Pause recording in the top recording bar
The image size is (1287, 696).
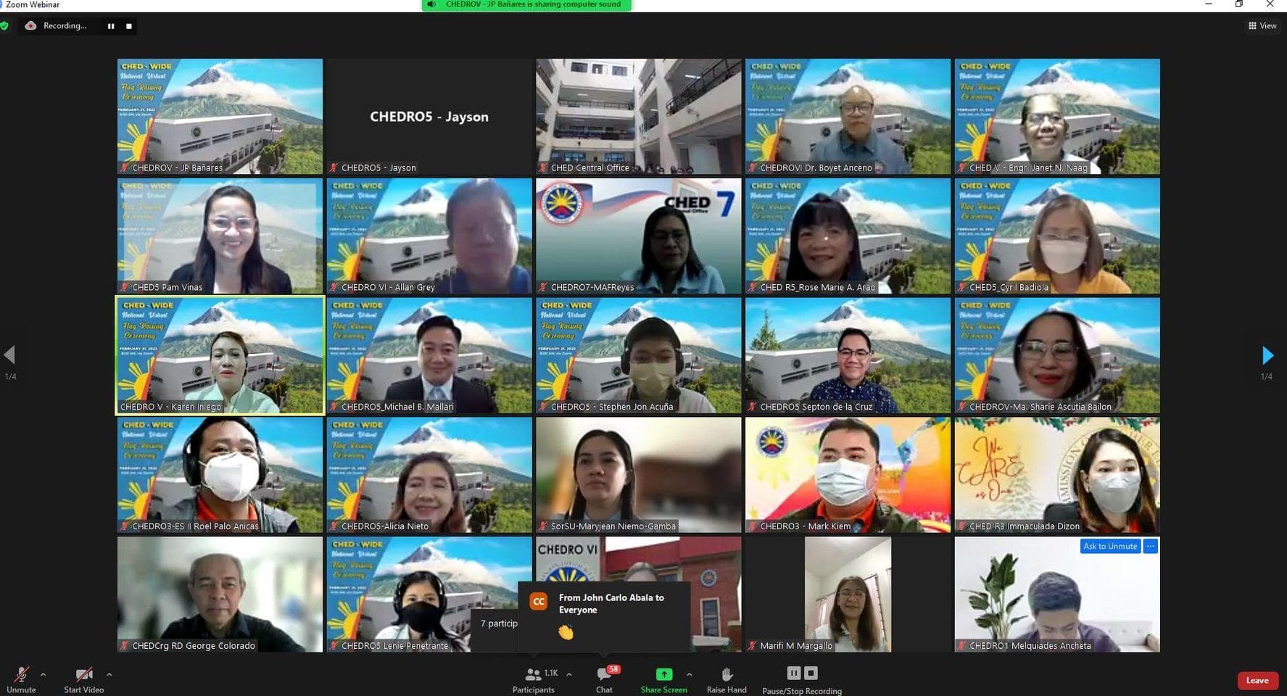(111, 26)
